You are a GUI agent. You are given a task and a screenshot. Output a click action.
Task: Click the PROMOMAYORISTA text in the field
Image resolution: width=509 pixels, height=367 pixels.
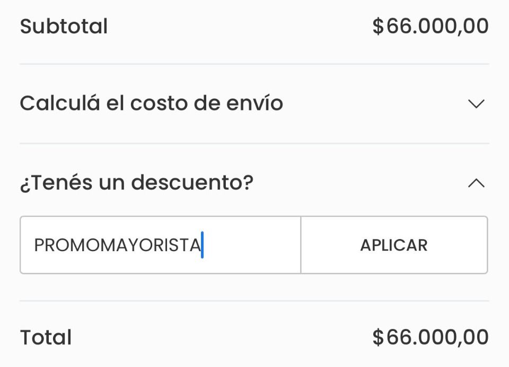point(117,245)
